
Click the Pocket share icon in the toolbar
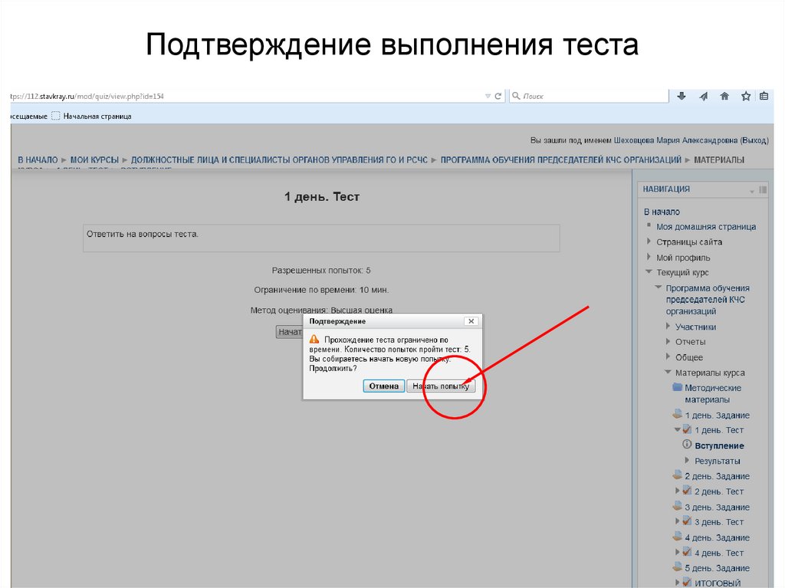pyautogui.click(x=704, y=95)
